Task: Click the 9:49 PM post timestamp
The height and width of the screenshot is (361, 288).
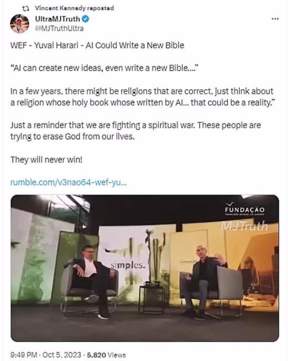Action: pyautogui.click(x=24, y=355)
